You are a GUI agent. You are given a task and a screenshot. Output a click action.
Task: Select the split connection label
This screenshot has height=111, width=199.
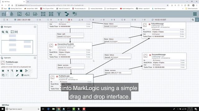[x=70, y=35]
